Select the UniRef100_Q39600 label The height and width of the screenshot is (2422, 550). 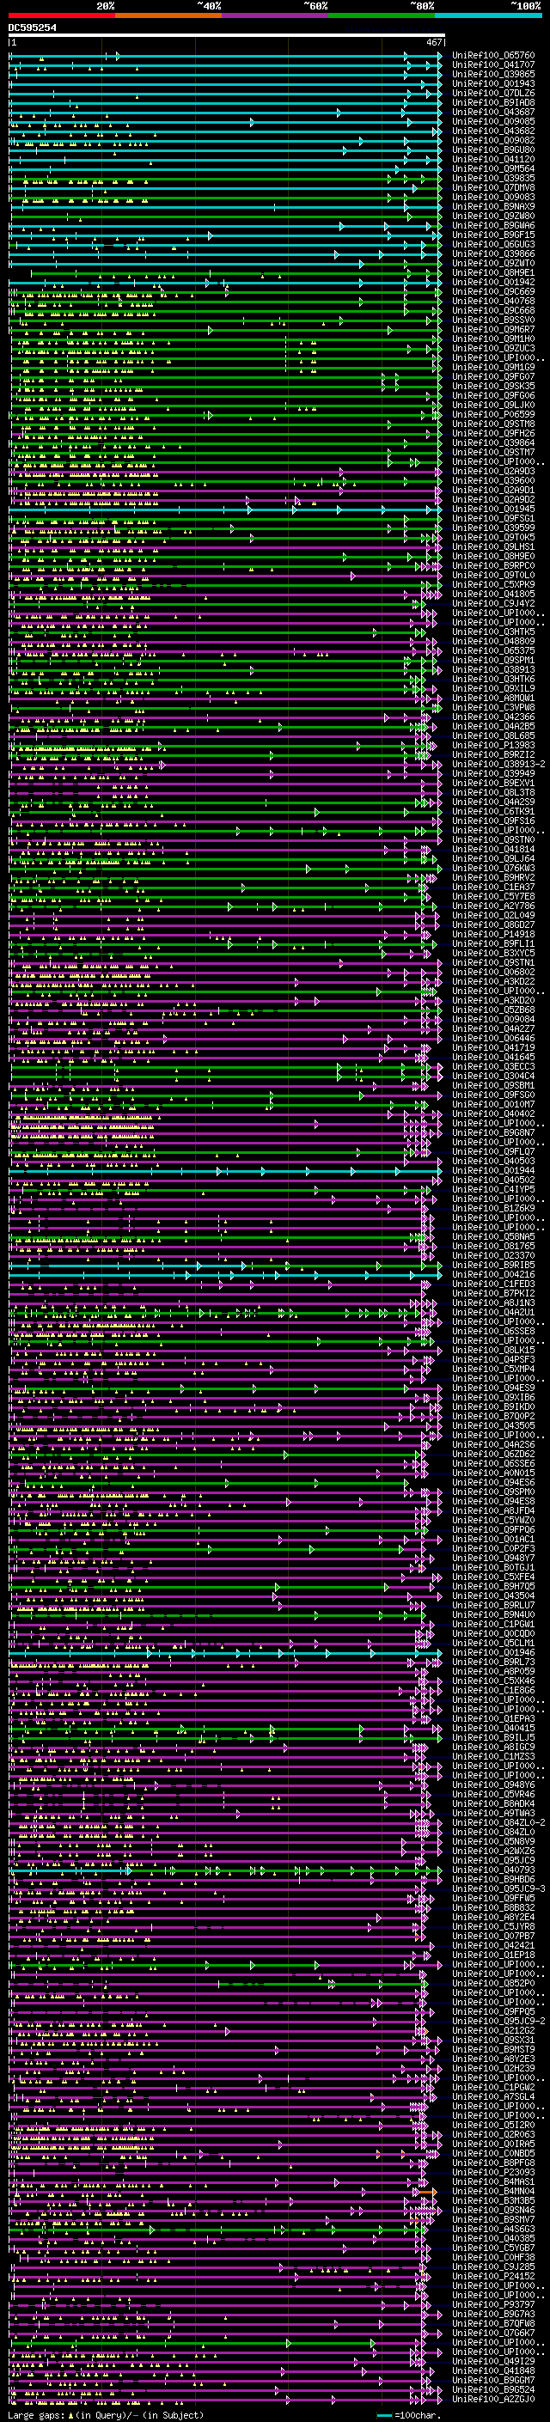click(x=493, y=480)
